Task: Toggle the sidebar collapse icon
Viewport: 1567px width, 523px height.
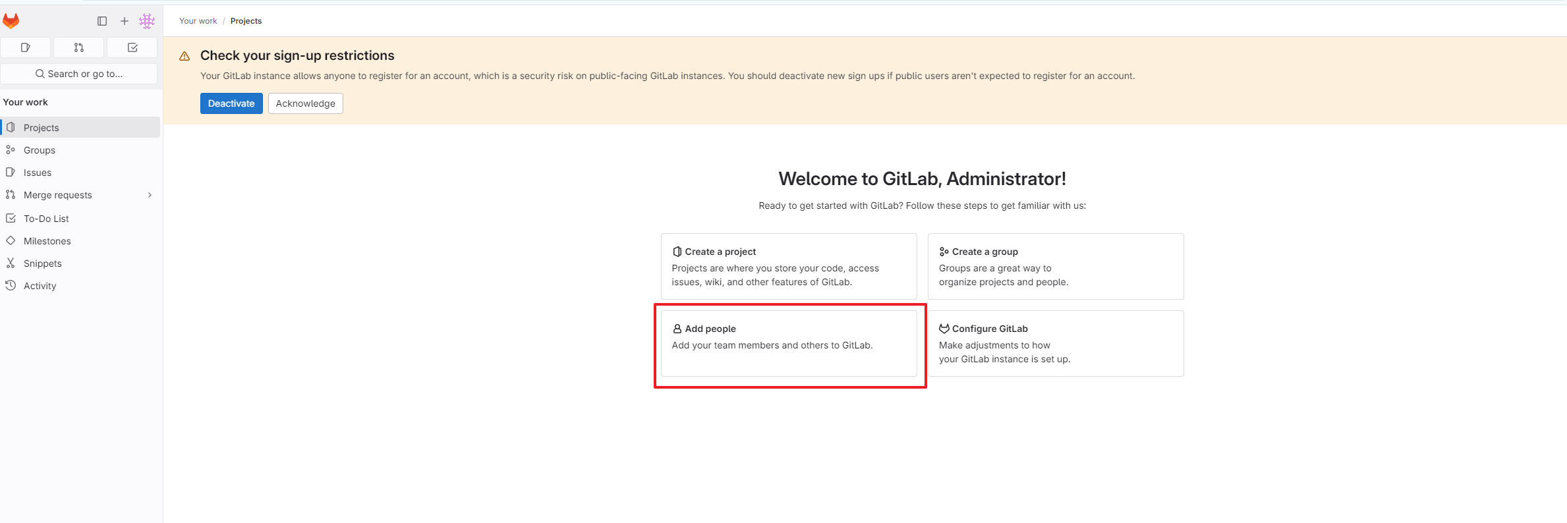Action: coord(102,21)
